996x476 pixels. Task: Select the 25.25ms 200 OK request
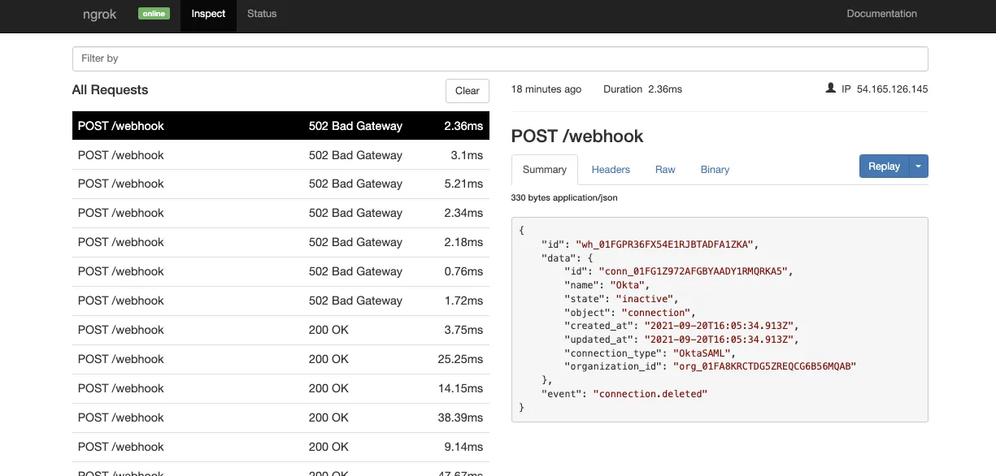click(281, 360)
